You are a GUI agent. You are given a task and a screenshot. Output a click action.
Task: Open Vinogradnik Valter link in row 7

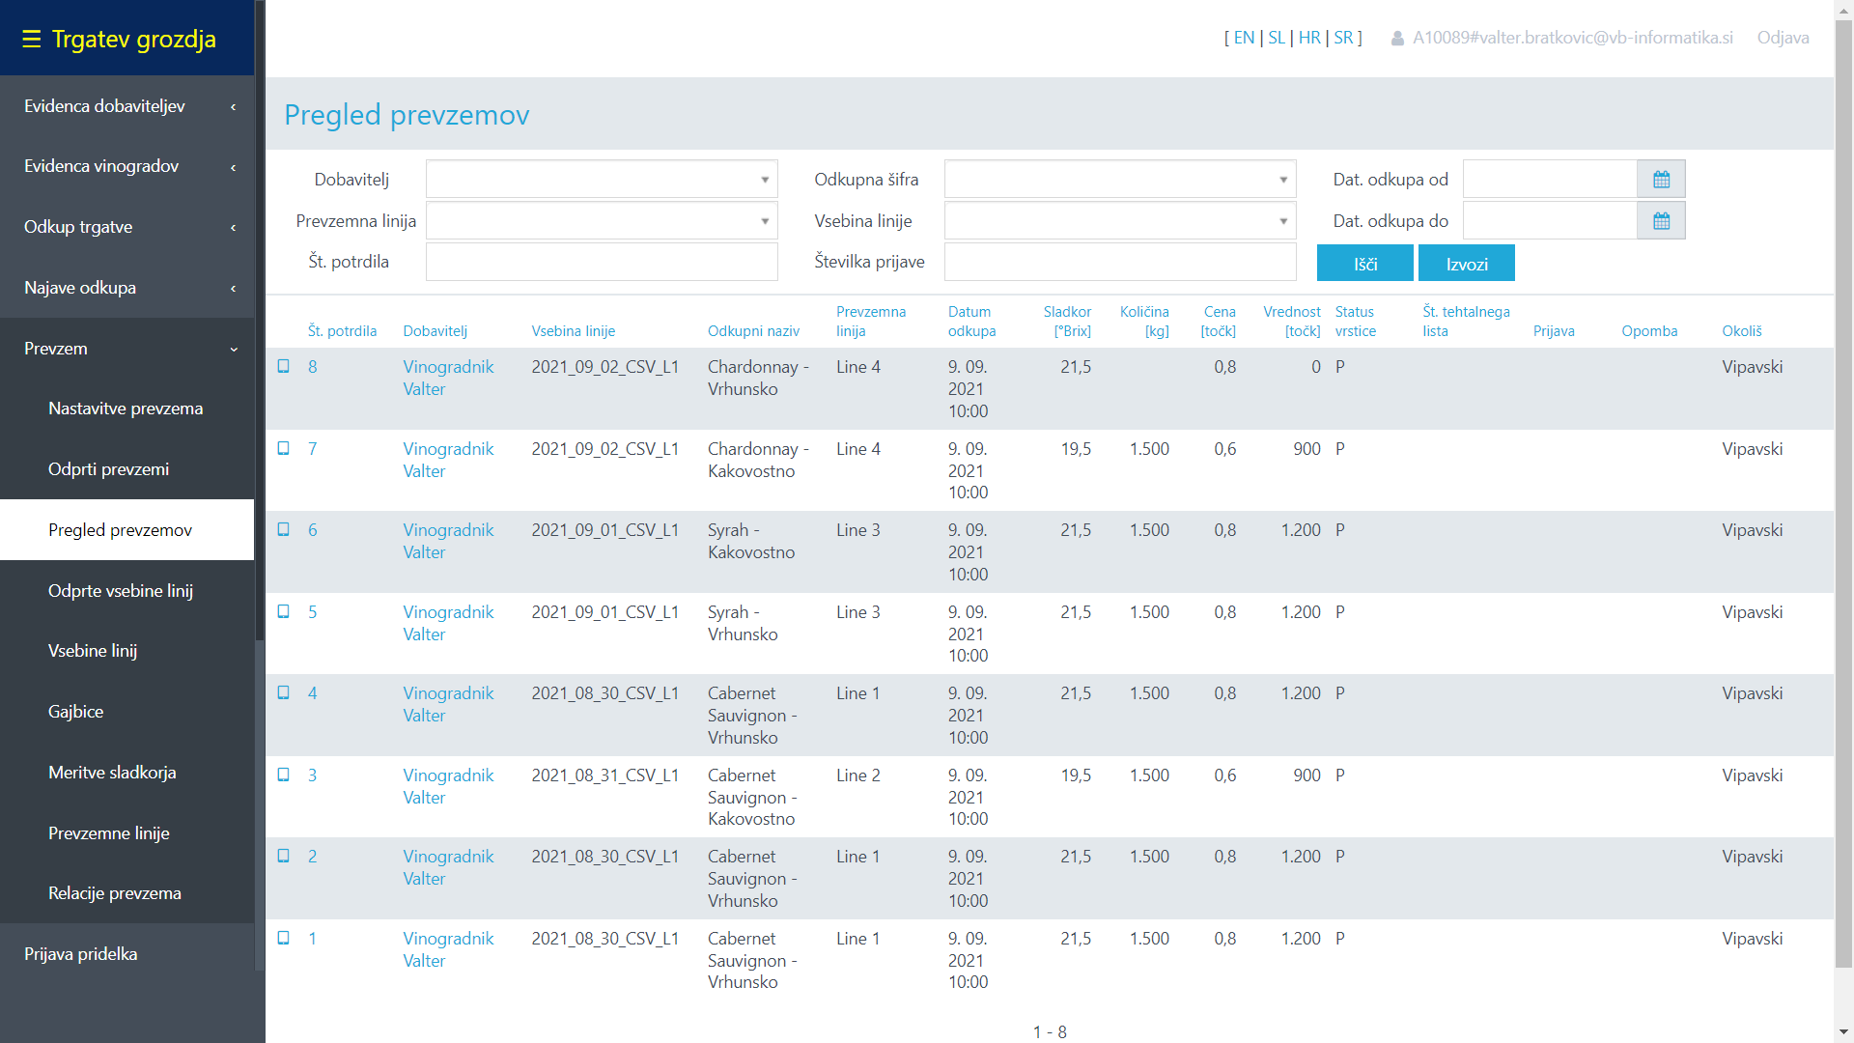click(x=448, y=460)
